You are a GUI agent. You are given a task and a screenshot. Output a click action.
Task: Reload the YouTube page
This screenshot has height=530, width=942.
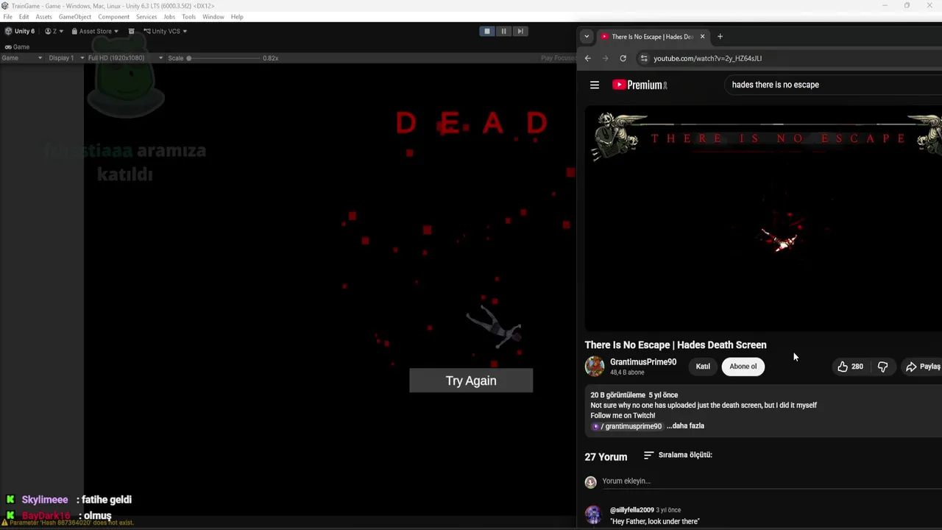coord(623,58)
